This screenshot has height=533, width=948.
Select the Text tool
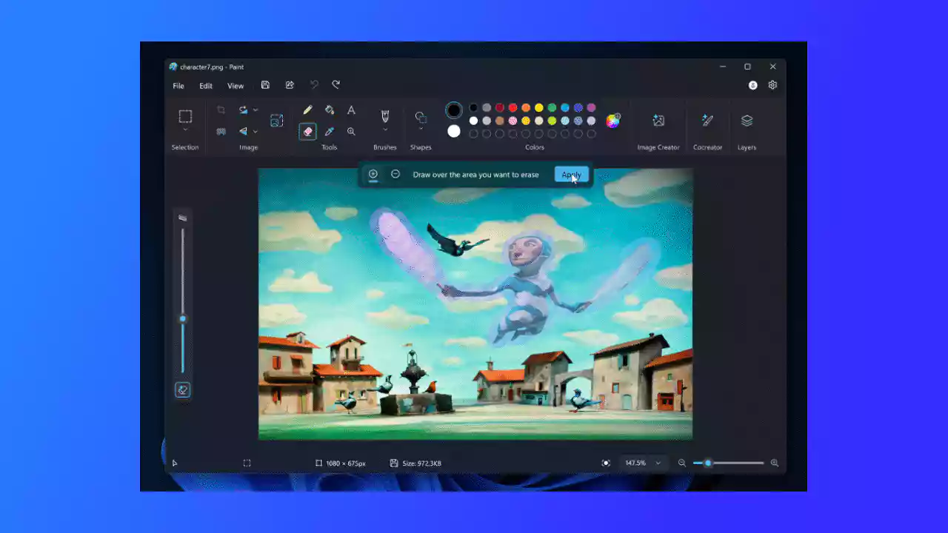tap(351, 110)
